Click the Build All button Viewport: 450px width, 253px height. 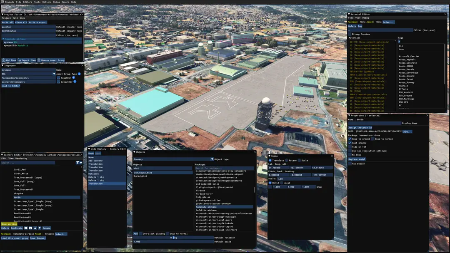click(7, 22)
